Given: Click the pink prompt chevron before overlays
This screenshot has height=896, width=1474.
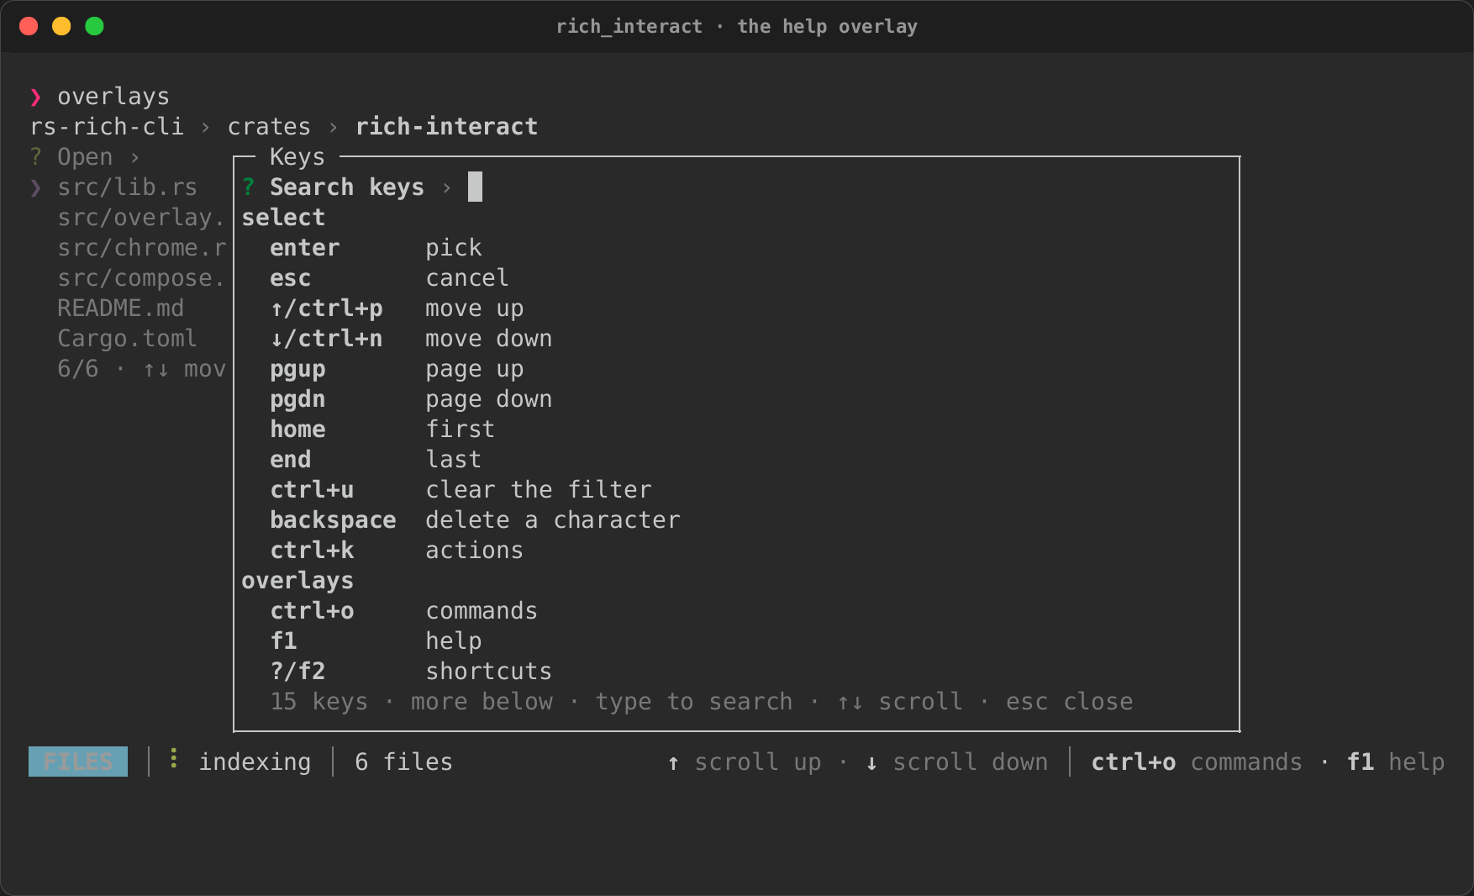Looking at the screenshot, I should tap(35, 98).
